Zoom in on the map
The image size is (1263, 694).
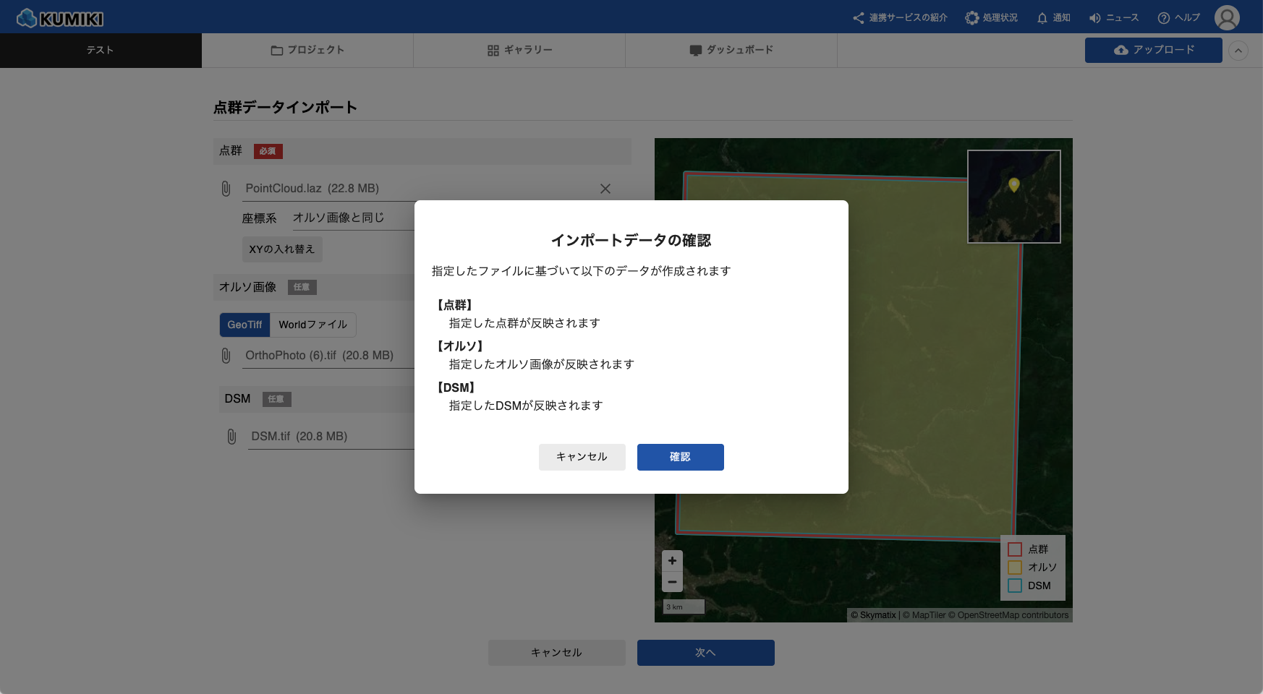672,560
